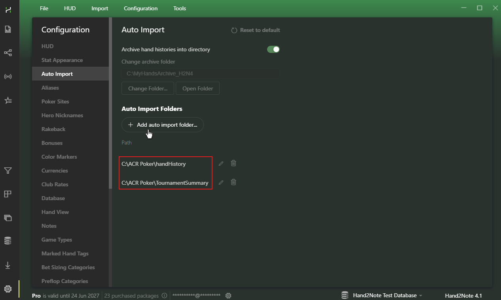Select Auto Import section
Screen dimensions: 501x300
coord(70,74)
